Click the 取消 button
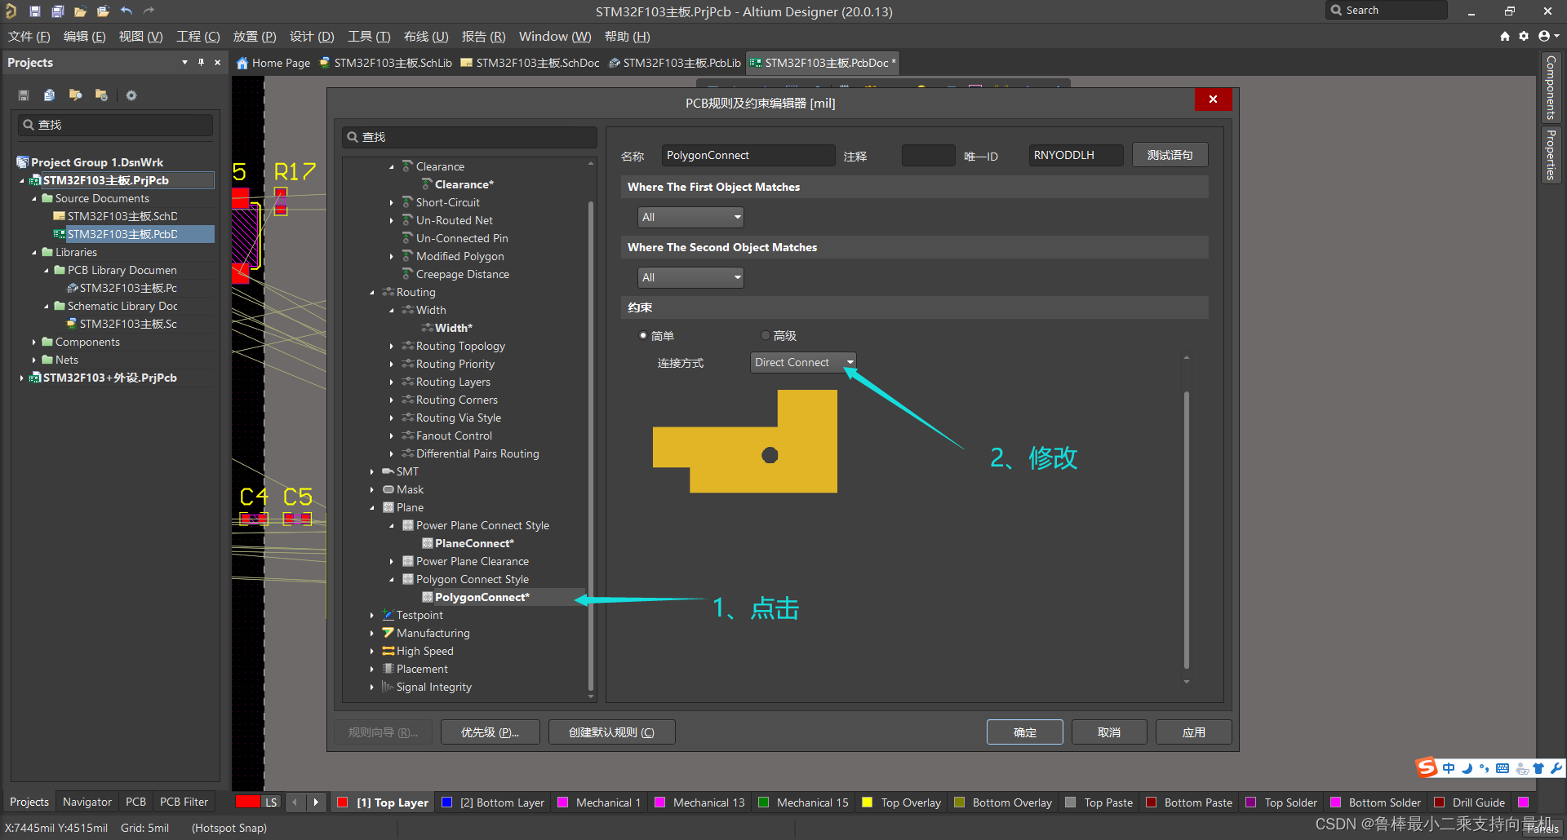 pos(1109,732)
